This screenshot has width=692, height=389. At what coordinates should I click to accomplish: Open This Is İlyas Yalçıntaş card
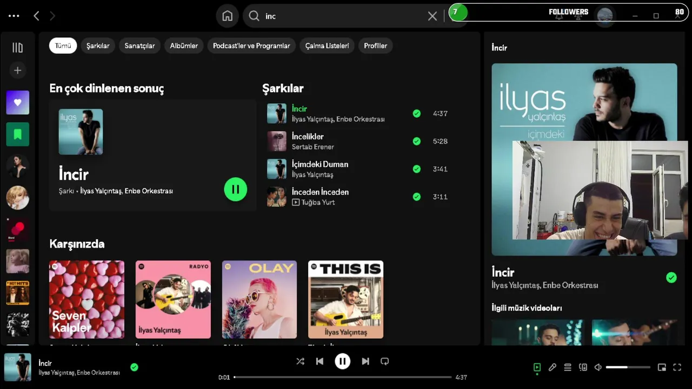coord(346,300)
